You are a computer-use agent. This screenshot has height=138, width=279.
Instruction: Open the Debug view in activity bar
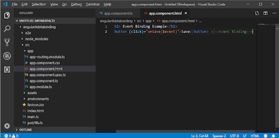pyautogui.click(x=7, y=56)
